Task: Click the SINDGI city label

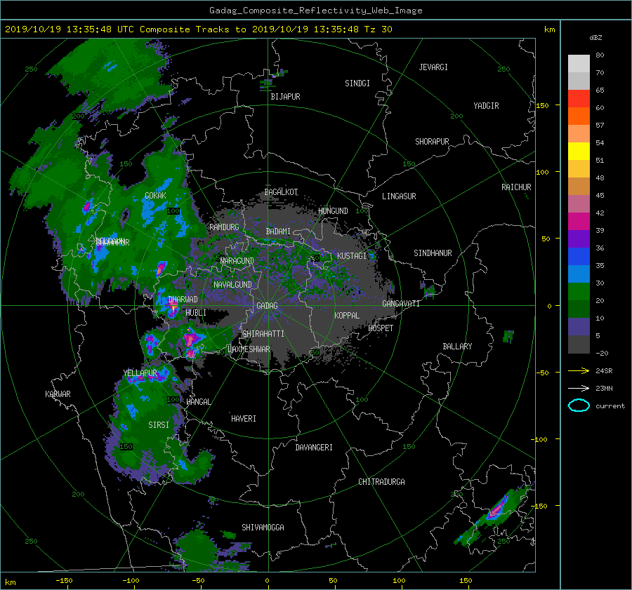Action: click(x=357, y=83)
